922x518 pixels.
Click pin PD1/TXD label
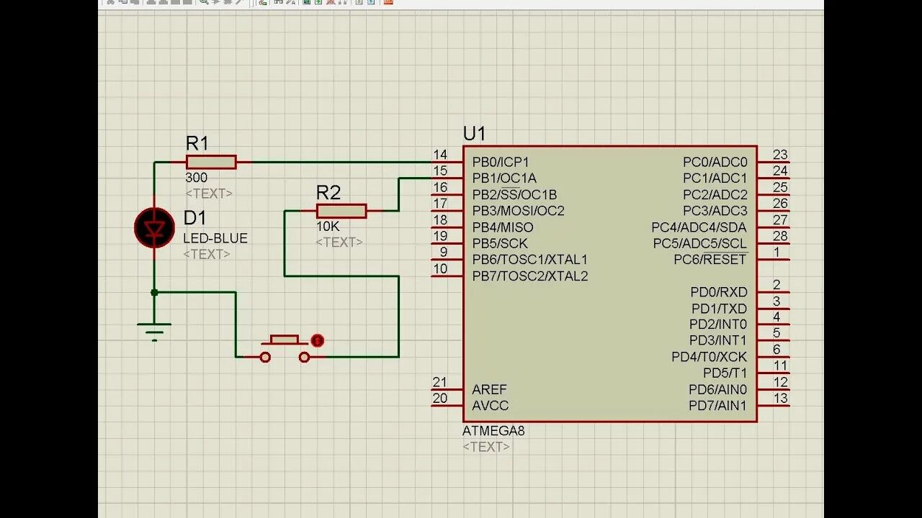point(720,309)
